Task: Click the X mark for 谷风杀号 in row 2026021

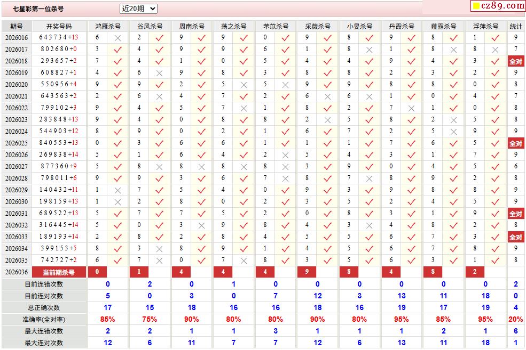Action: (x=159, y=97)
